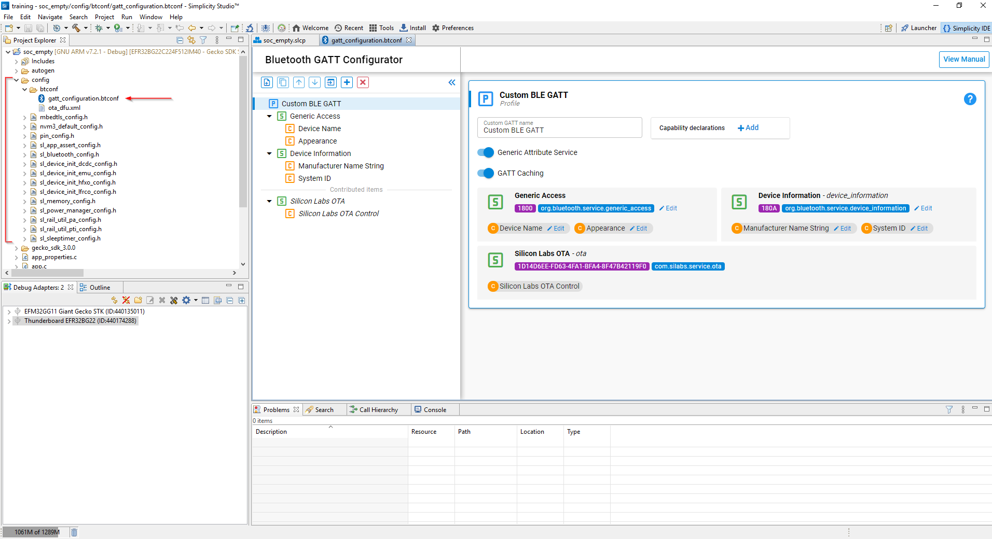Click the Build hammer icon in main toolbar
992x539 pixels.
coord(76,28)
